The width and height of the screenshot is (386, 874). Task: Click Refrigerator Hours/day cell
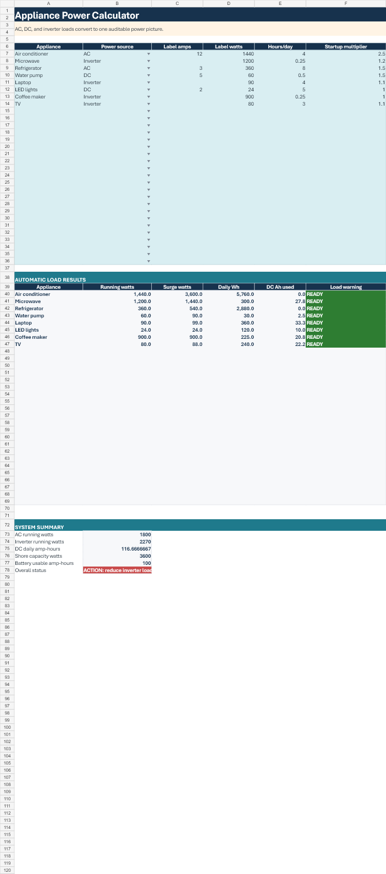pos(280,68)
